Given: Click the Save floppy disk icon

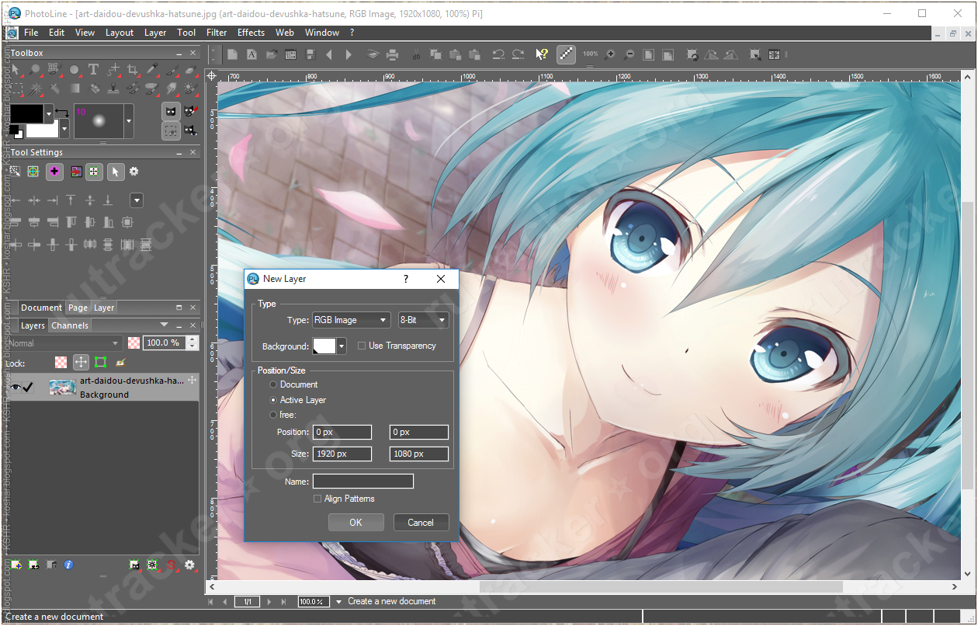Looking at the screenshot, I should click(x=310, y=54).
